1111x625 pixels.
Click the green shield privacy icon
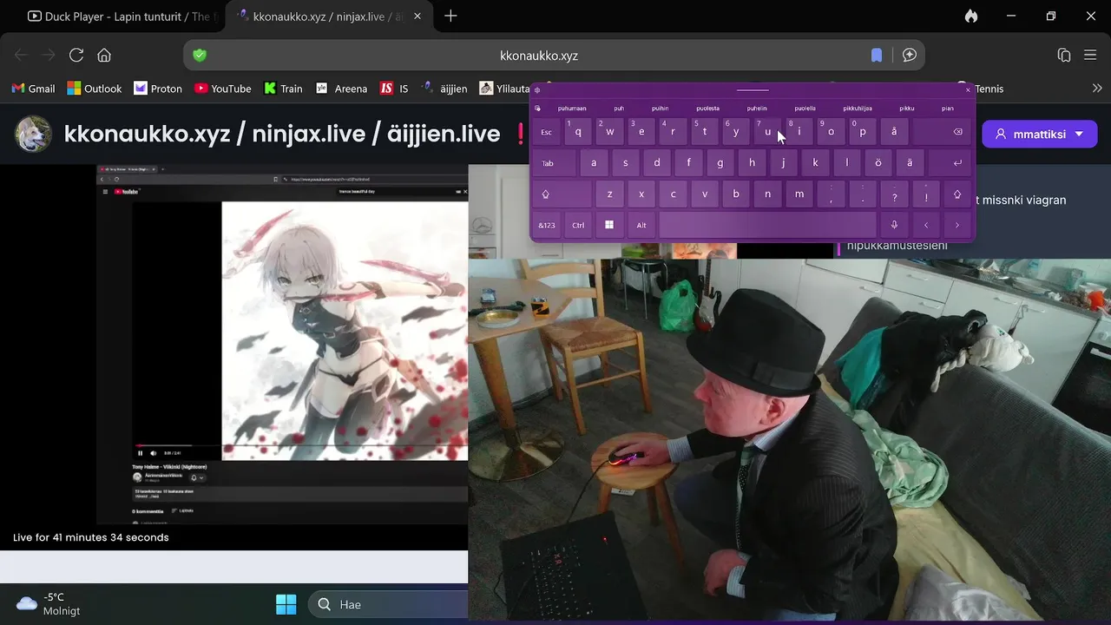click(200, 56)
